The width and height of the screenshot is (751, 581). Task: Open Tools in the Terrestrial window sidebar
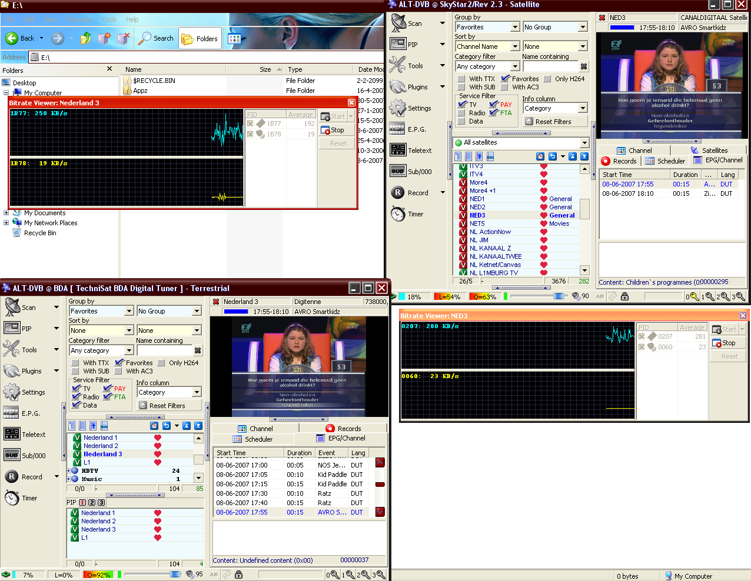coord(12,349)
